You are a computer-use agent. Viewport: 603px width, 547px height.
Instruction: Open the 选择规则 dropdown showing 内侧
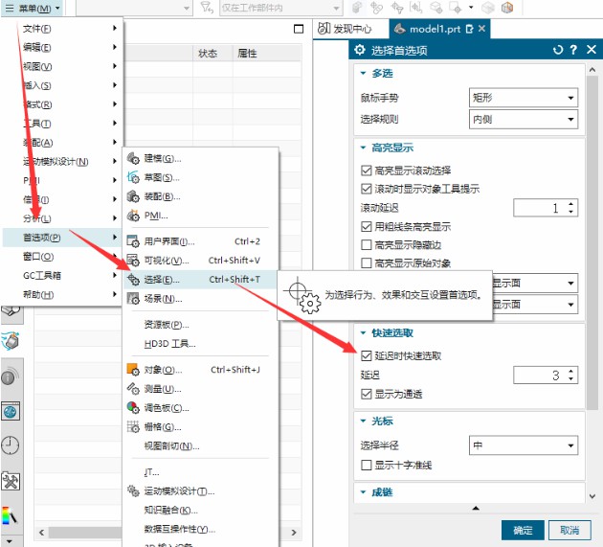click(x=523, y=120)
